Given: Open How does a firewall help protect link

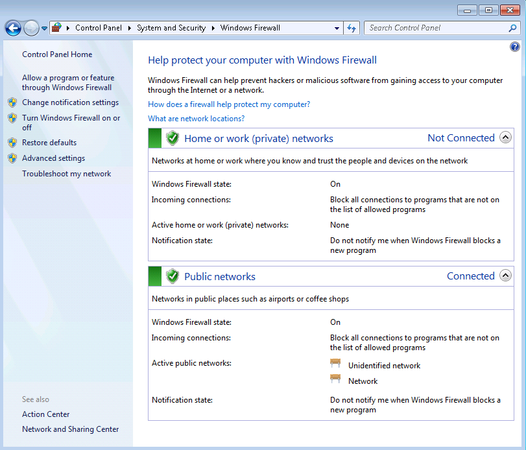Looking at the screenshot, I should (x=229, y=104).
